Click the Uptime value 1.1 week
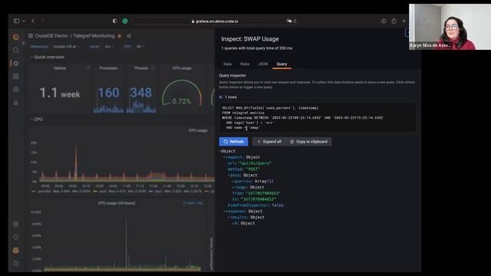The width and height of the screenshot is (491, 276). pos(60,94)
